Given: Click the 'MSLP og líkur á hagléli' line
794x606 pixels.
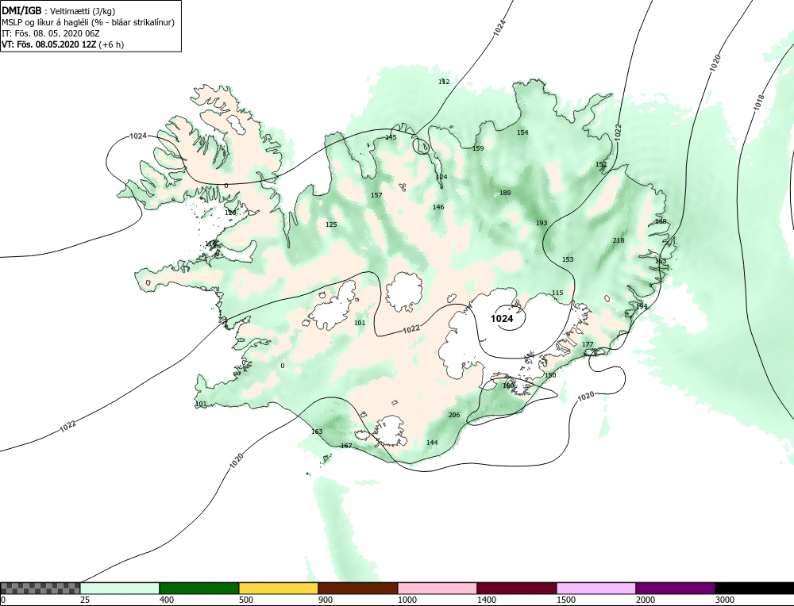Looking at the screenshot, I should tap(88, 22).
